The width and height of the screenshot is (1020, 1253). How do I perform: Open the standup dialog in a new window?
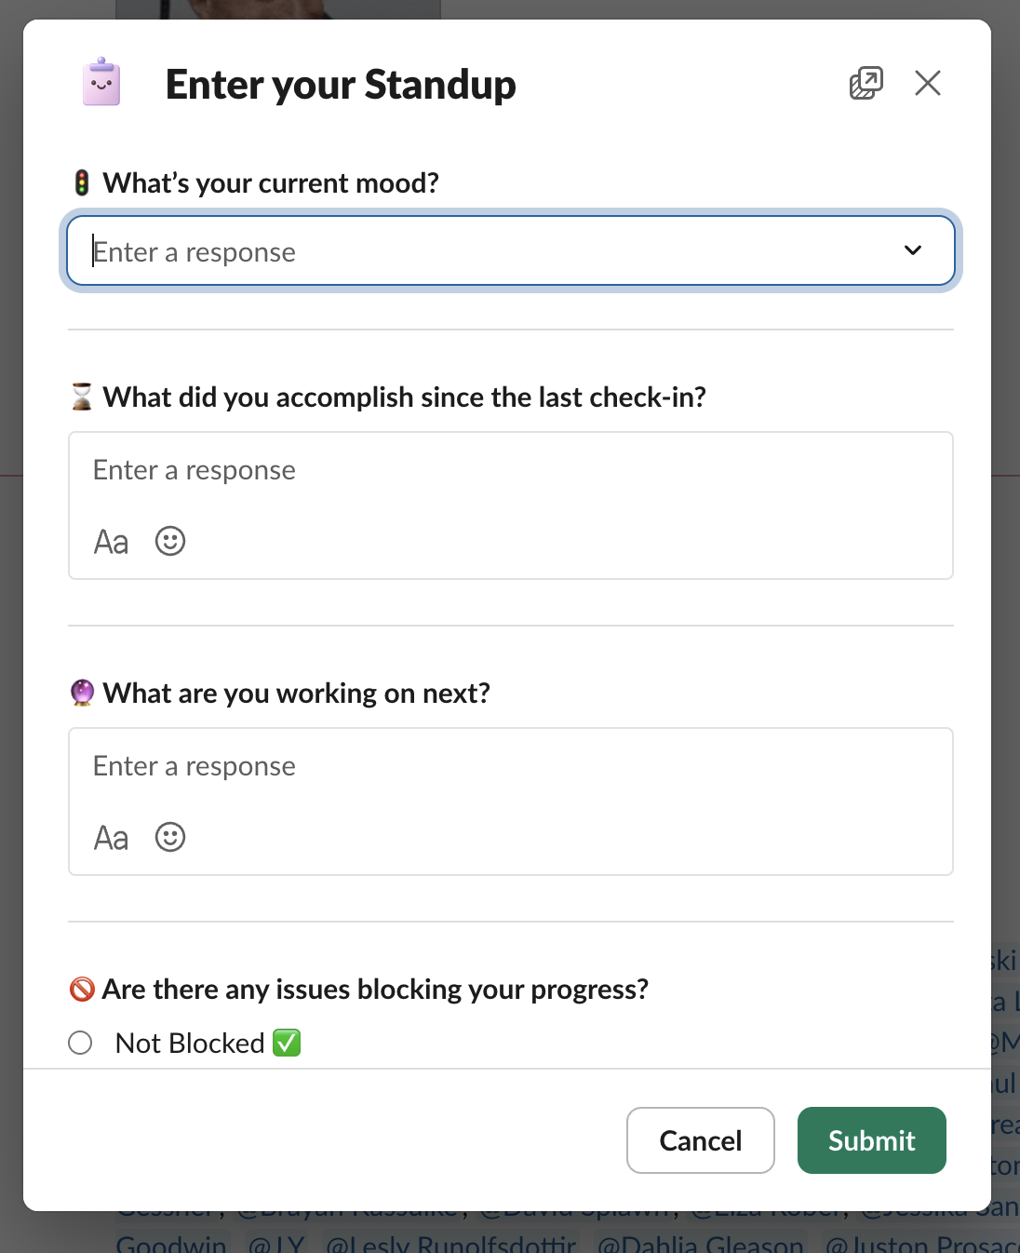[x=866, y=84]
